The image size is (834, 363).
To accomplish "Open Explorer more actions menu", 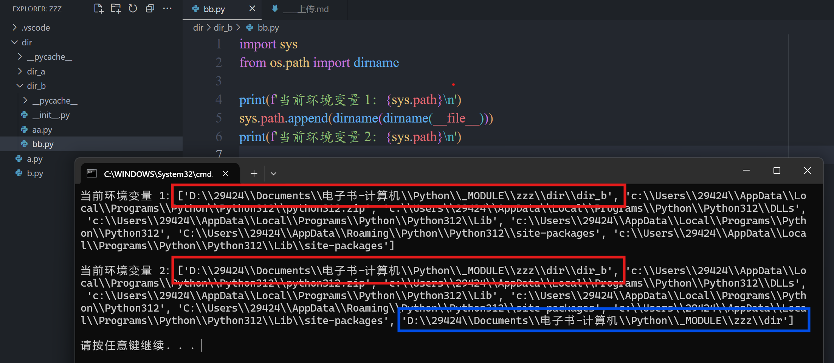I will [167, 8].
